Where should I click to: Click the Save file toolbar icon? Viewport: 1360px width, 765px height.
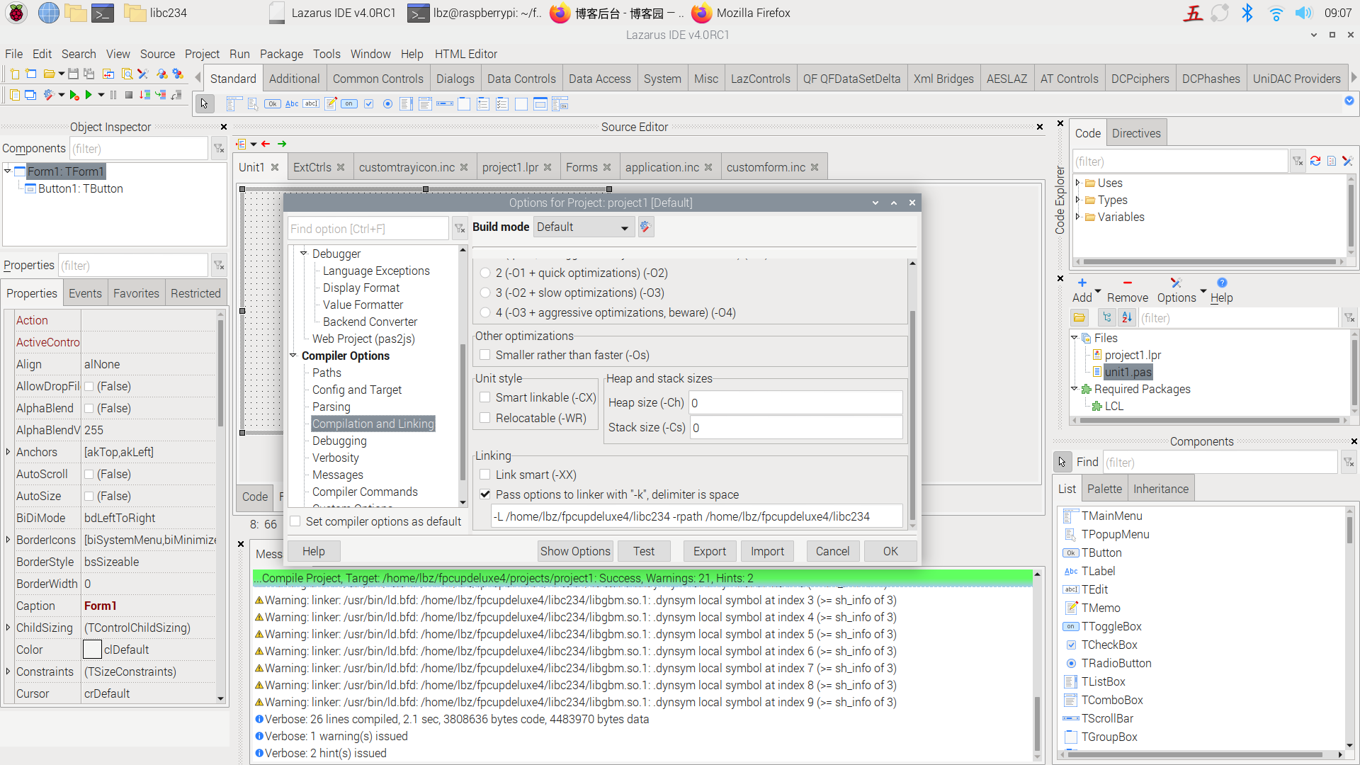pos(73,74)
